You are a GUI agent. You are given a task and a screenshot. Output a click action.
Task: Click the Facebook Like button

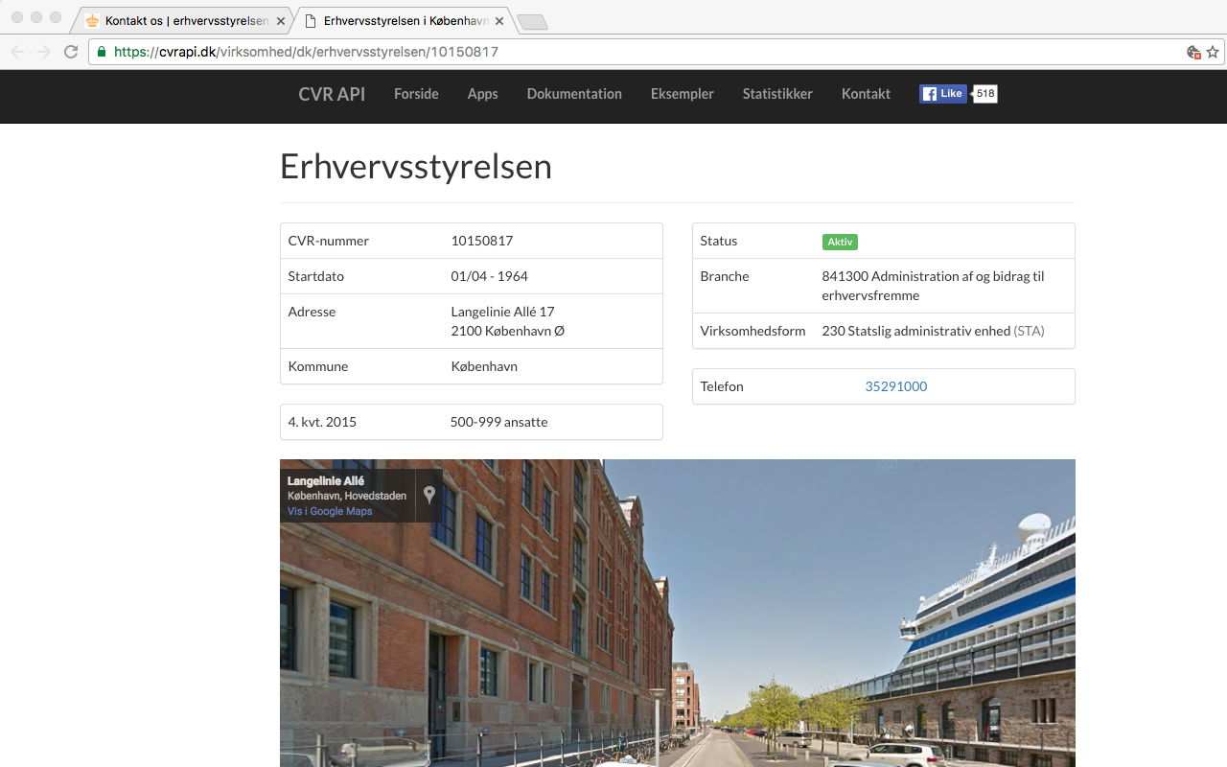tap(943, 94)
